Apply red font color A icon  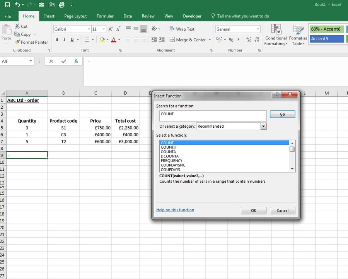click(x=114, y=40)
